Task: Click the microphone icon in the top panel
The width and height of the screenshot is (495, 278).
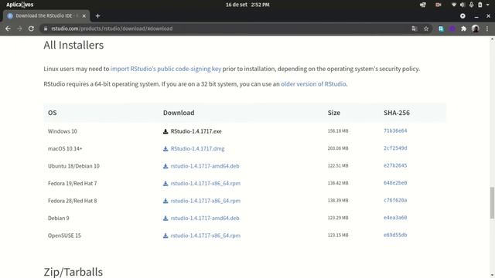Action: (471, 5)
